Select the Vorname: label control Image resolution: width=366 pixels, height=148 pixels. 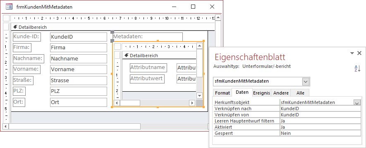26,69
